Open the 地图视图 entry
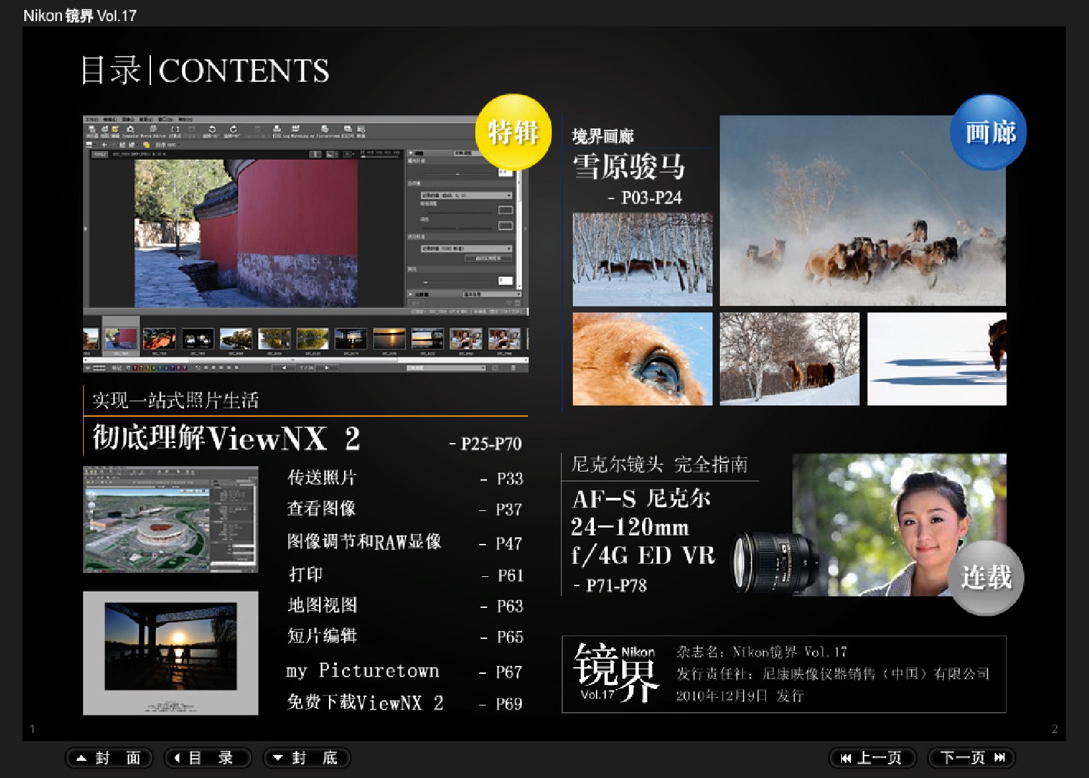The image size is (1089, 778). 322,605
